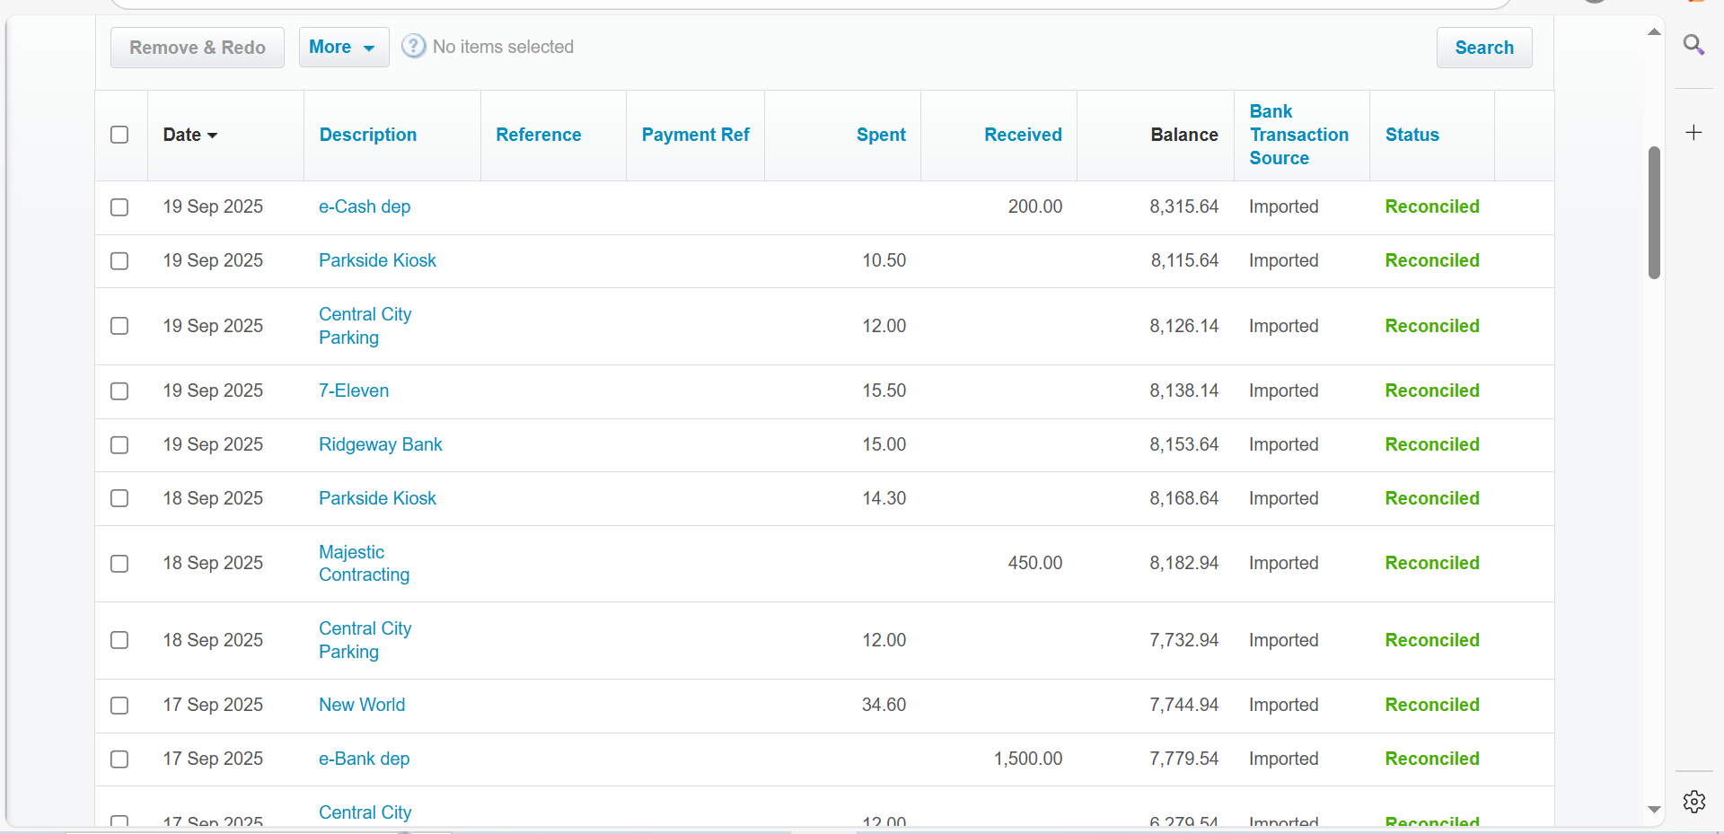Open the sidebar search magnifier icon
1724x834 pixels.
[1693, 45]
